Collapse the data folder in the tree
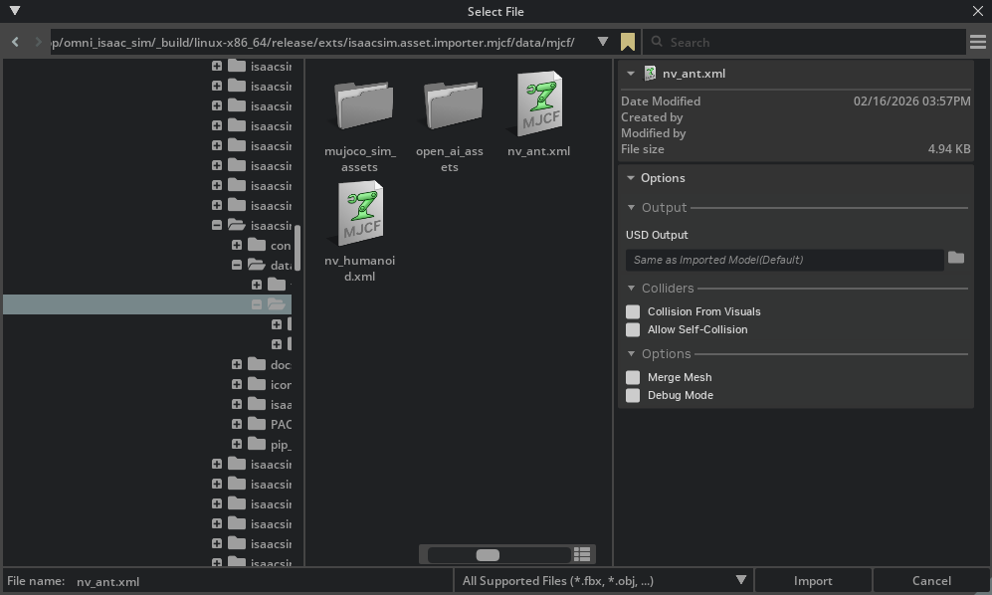This screenshot has width=992, height=595. click(x=237, y=265)
